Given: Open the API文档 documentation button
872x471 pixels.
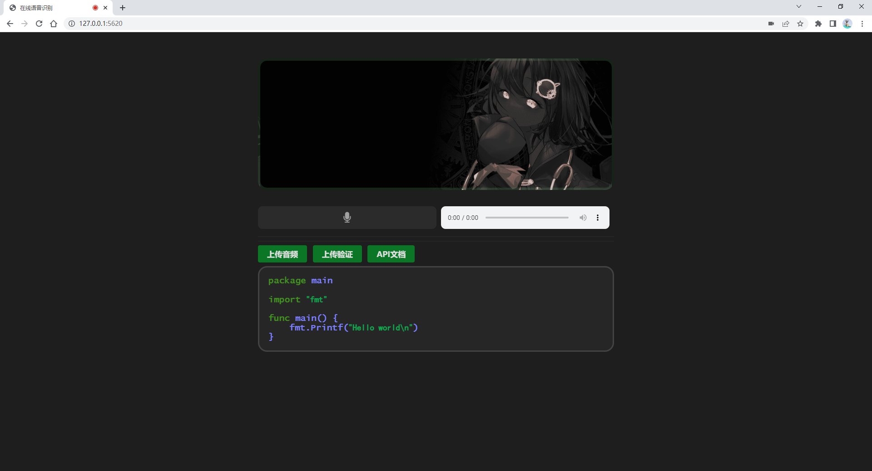Looking at the screenshot, I should [391, 254].
